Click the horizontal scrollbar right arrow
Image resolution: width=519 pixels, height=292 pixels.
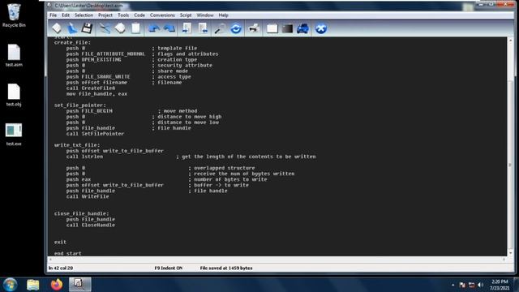[504, 260]
